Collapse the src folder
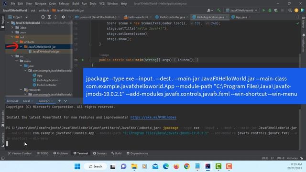This screenshot has width=306, height=172. (12, 56)
